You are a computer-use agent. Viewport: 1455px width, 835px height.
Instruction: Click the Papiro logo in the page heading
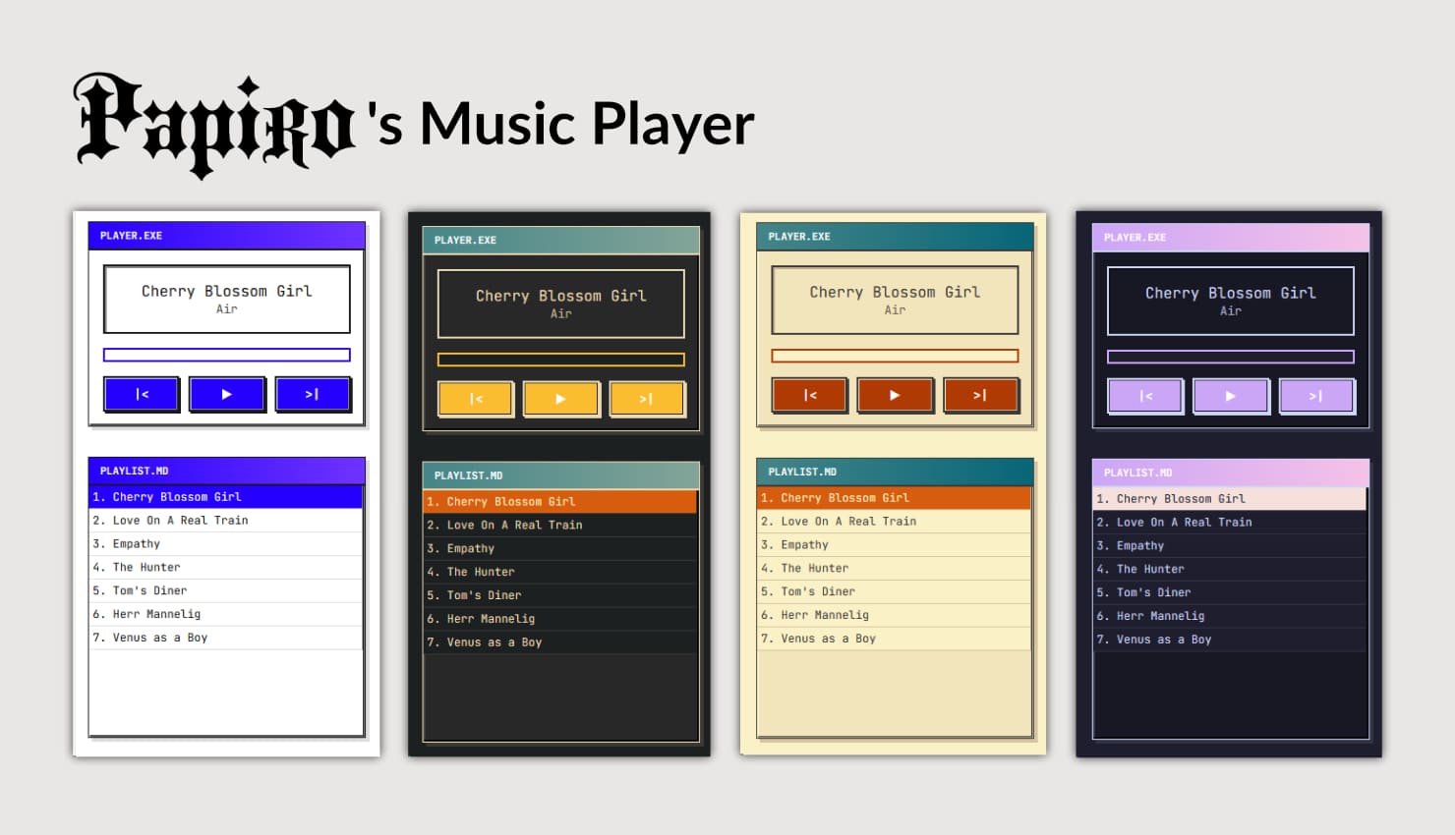(x=214, y=123)
